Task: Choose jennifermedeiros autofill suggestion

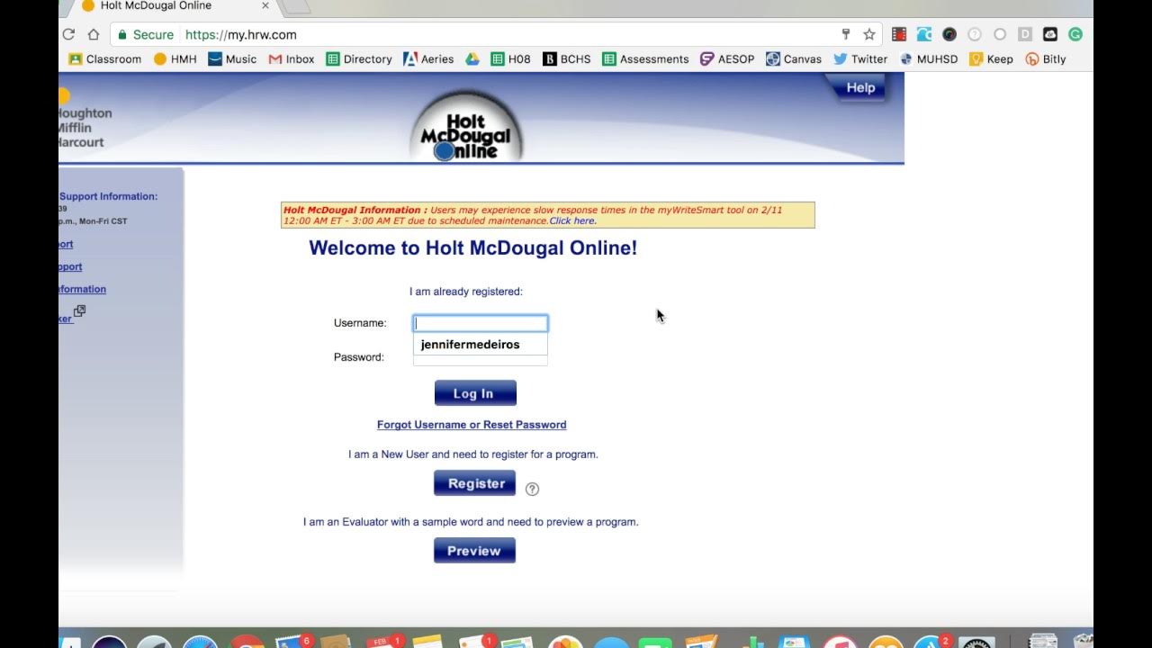Action: pos(481,345)
